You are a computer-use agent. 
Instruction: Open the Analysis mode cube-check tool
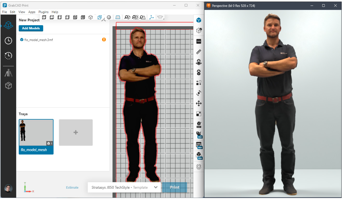(199, 30)
